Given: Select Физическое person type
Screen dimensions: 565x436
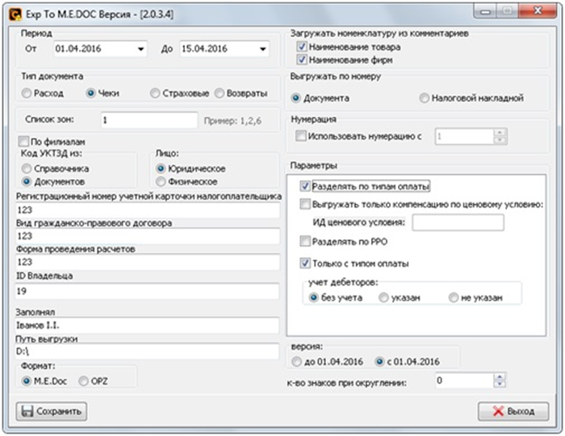Looking at the screenshot, I should (161, 181).
